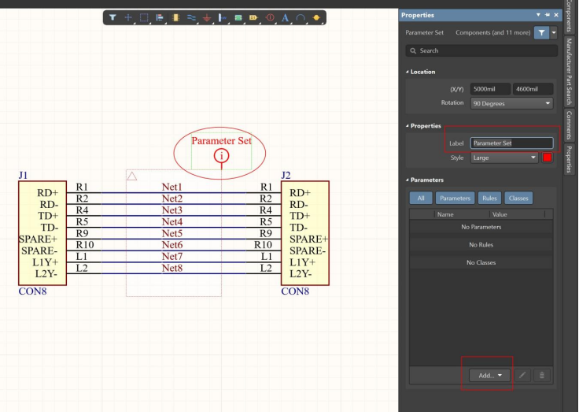
Task: Click the No Rules row
Action: (481, 245)
